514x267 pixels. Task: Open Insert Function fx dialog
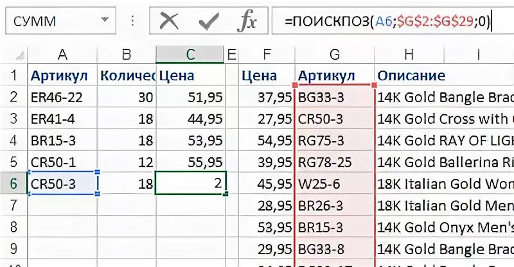tap(247, 21)
